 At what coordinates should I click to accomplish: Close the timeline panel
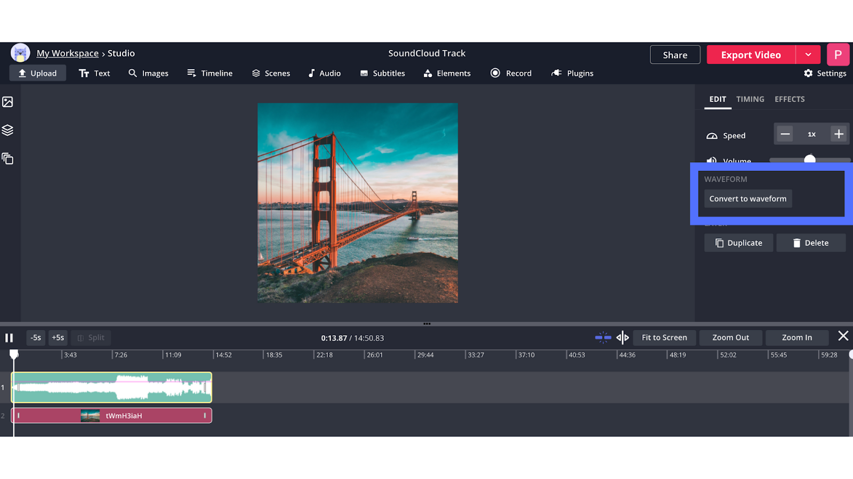point(843,336)
